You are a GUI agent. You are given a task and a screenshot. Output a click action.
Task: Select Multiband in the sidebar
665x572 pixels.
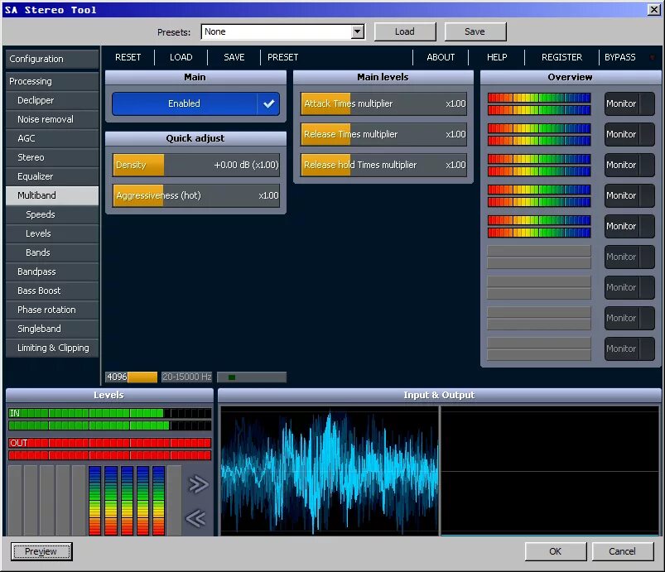point(52,195)
